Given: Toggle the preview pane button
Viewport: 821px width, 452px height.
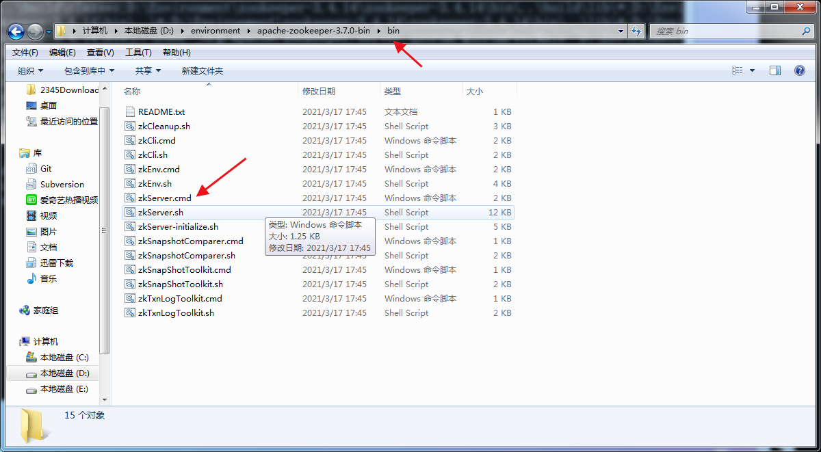Looking at the screenshot, I should [775, 70].
